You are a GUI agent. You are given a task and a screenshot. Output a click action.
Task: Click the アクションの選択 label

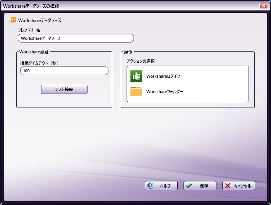point(141,61)
